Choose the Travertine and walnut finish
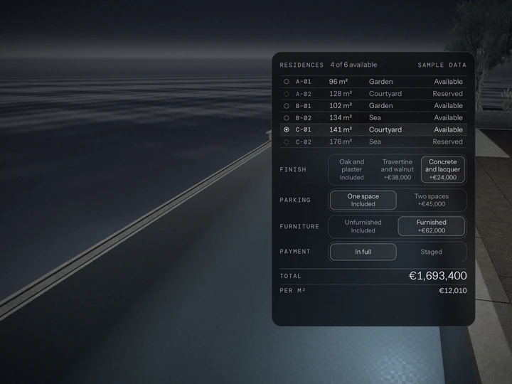 tap(397, 169)
